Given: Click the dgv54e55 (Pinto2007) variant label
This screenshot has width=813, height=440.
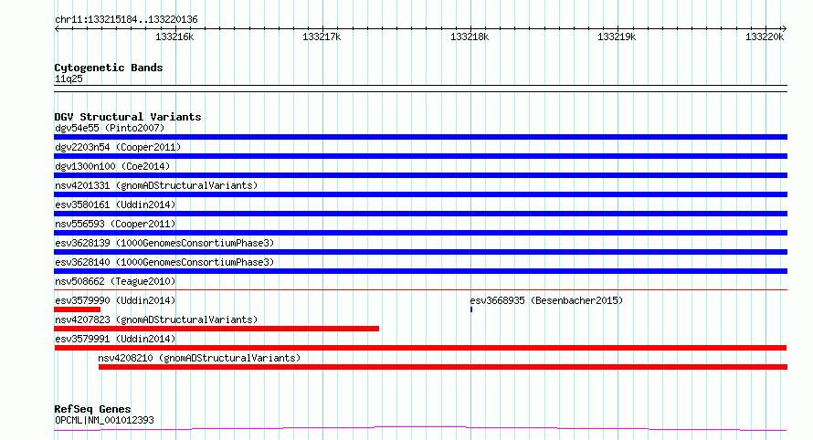Looking at the screenshot, I should [110, 128].
